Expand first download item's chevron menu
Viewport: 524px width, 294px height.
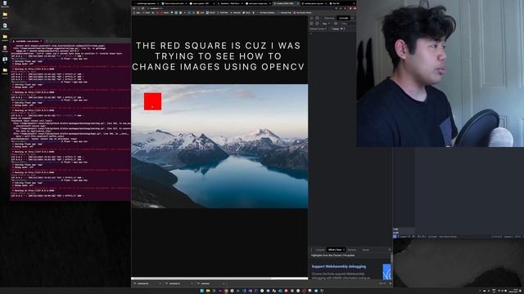coord(160,283)
